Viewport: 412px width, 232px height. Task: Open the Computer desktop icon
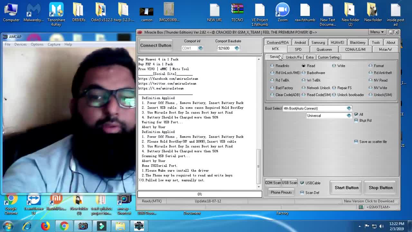click(11, 13)
